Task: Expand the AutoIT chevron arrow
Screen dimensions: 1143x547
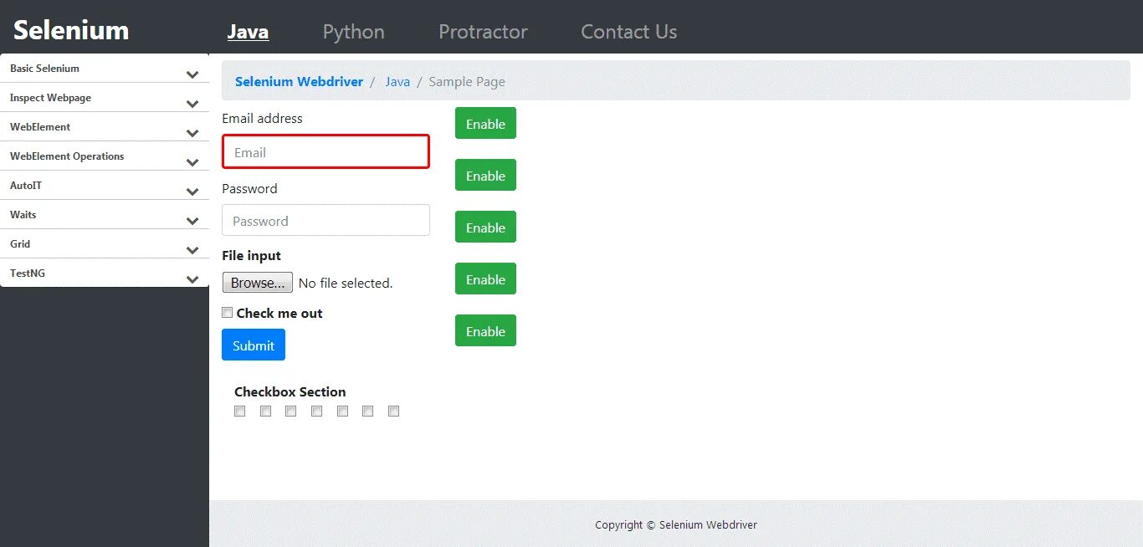Action: click(x=192, y=192)
